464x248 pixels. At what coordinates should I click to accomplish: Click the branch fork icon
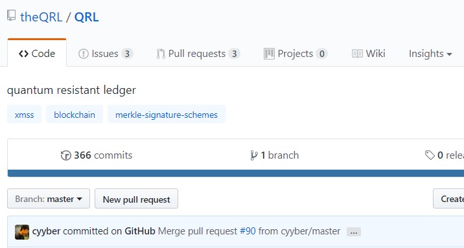click(253, 155)
